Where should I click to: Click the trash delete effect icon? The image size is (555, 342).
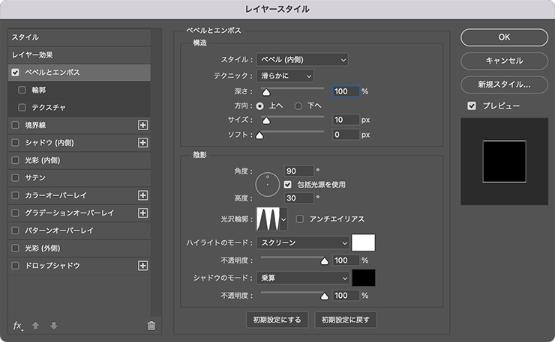(151, 326)
